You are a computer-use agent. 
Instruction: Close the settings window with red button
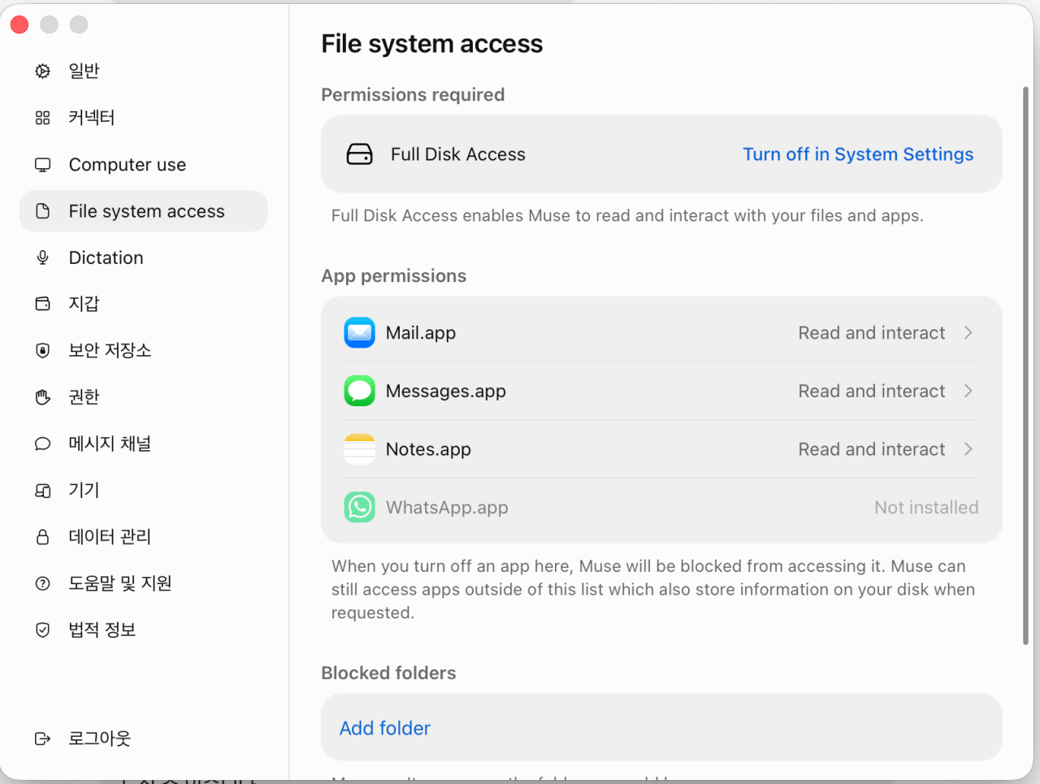(x=19, y=25)
